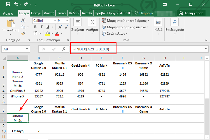The image size is (210, 140).
Task: Switch to the Προβολή view tab
Action: [x=100, y=13]
